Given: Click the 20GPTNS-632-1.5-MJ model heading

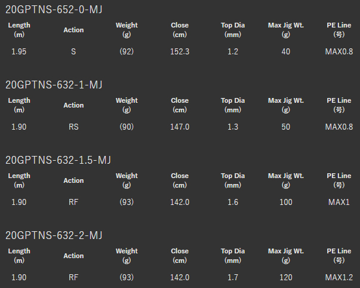Looking at the screenshot, I should click(58, 160).
